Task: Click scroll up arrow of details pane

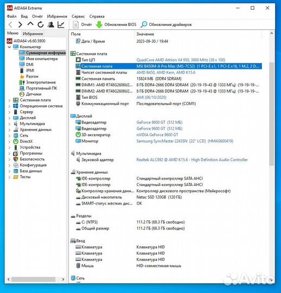Action: point(271,33)
